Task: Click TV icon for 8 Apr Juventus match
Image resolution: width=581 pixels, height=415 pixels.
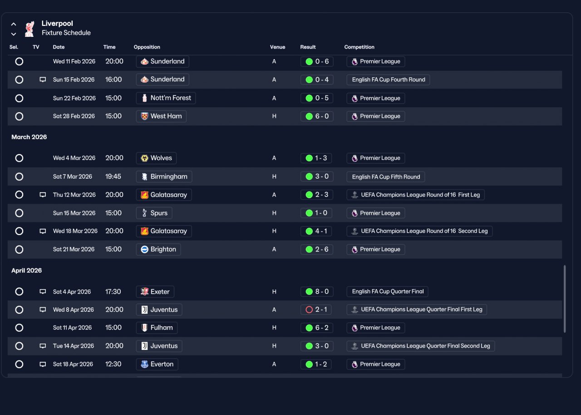Action: 43,310
